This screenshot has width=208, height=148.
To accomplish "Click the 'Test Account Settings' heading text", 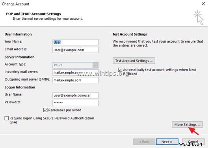I will pos(130,34).
